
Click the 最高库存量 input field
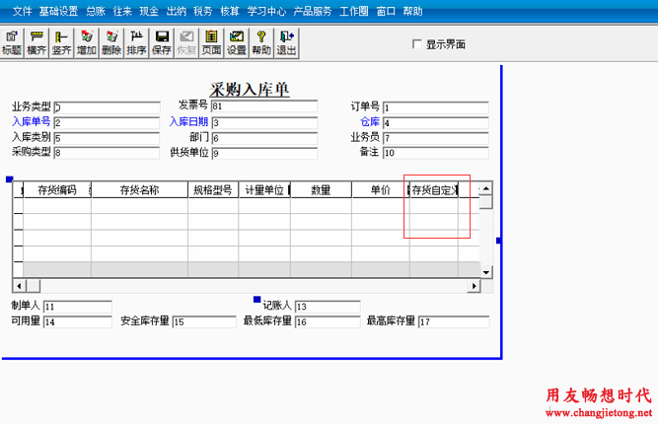coord(454,321)
